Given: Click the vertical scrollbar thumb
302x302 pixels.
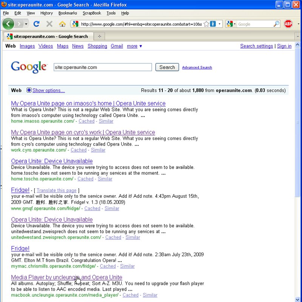Looking at the screenshot, I should point(297,122).
